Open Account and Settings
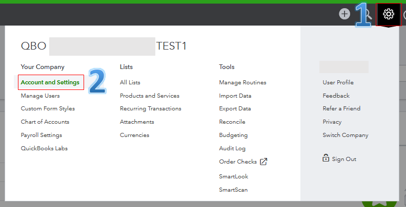This screenshot has width=406, height=207. [50, 82]
